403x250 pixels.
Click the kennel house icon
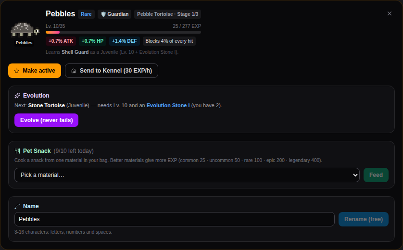coord(74,71)
